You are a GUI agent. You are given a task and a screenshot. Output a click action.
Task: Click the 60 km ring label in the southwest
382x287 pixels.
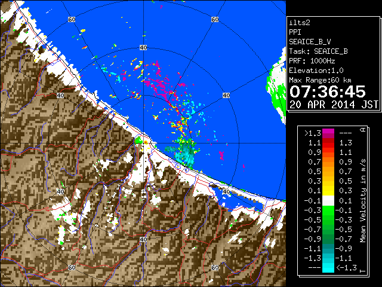(72, 268)
